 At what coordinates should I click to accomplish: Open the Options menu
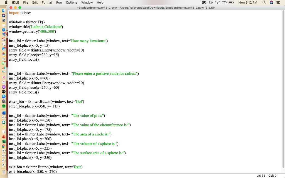[72, 3]
